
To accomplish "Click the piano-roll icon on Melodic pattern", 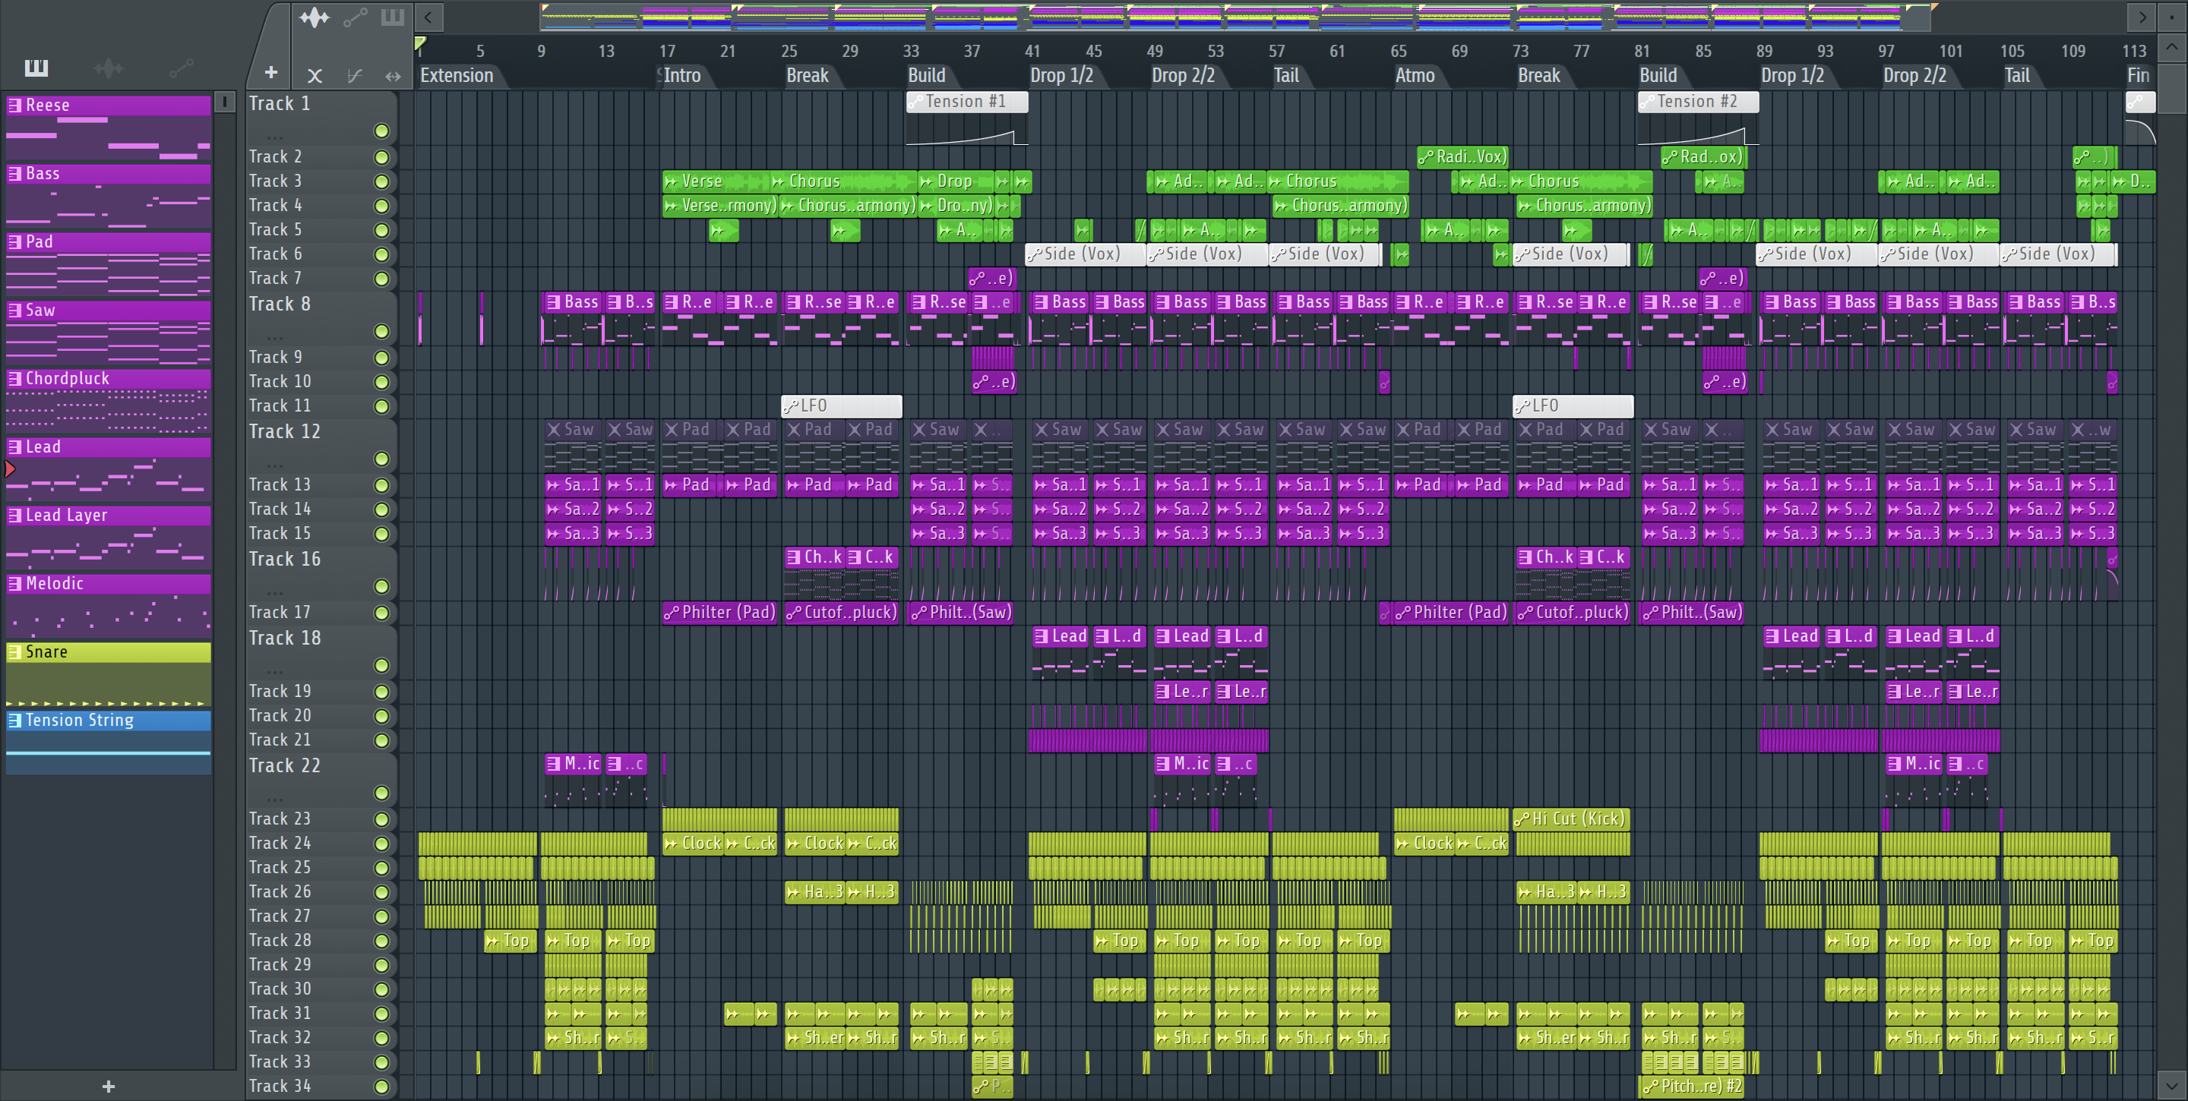I will click(x=14, y=584).
